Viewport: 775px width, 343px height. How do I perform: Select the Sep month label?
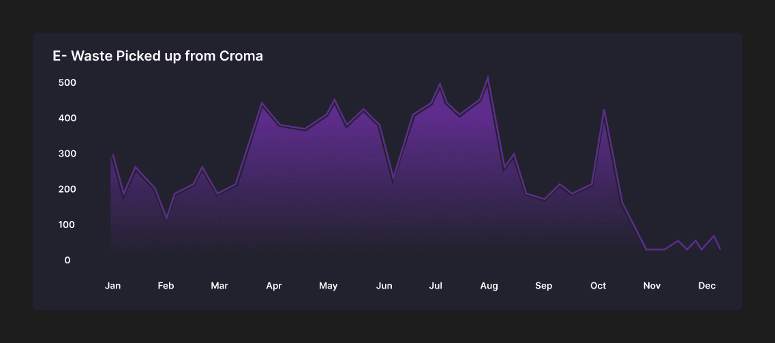click(544, 286)
